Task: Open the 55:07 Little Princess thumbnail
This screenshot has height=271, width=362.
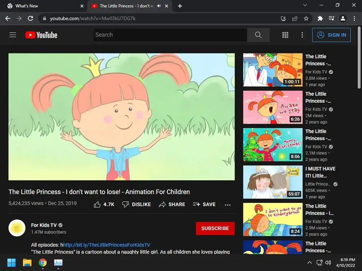Action: tap(273, 182)
